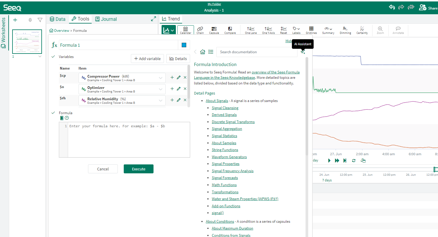Viewport: 438px width, 237px height.
Task: Toggle Certainty display
Action: (362, 30)
